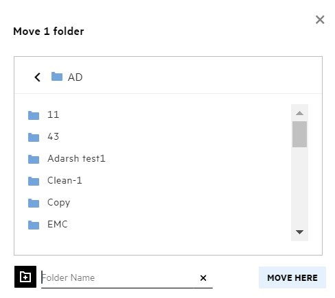
Task: Go back using the left chevron
Action: 38,77
